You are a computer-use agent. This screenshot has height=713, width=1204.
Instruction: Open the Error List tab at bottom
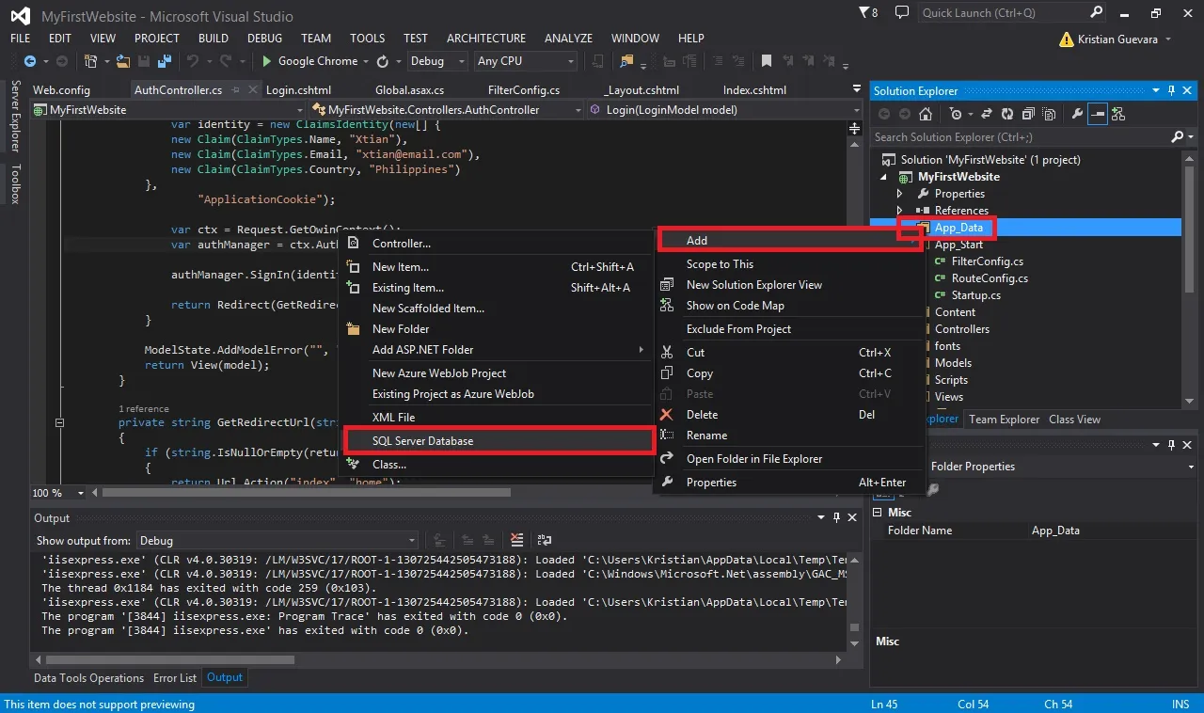[175, 677]
